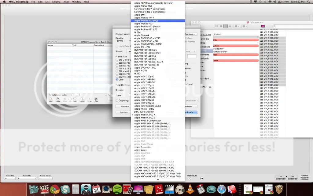Open the Finder arrange-by dropdown
The width and height of the screenshot is (313, 196).
[245, 26]
